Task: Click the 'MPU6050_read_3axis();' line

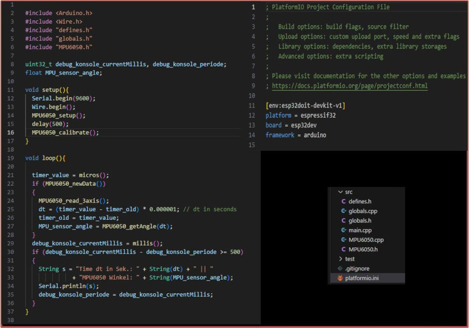Action: click(74, 201)
